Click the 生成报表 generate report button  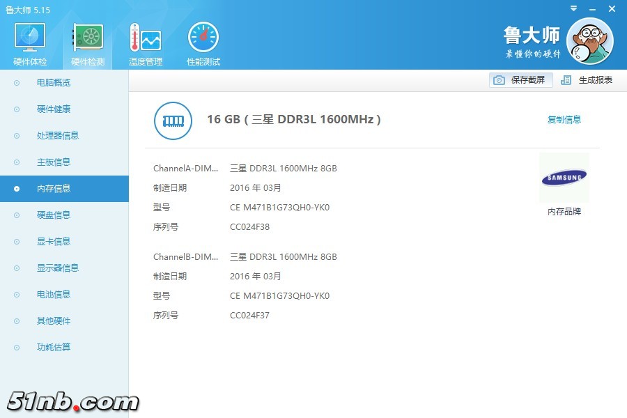pyautogui.click(x=595, y=80)
